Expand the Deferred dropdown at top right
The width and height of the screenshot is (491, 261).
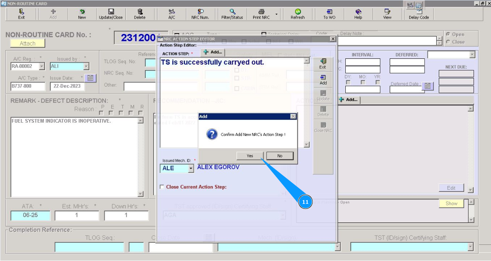click(x=472, y=55)
